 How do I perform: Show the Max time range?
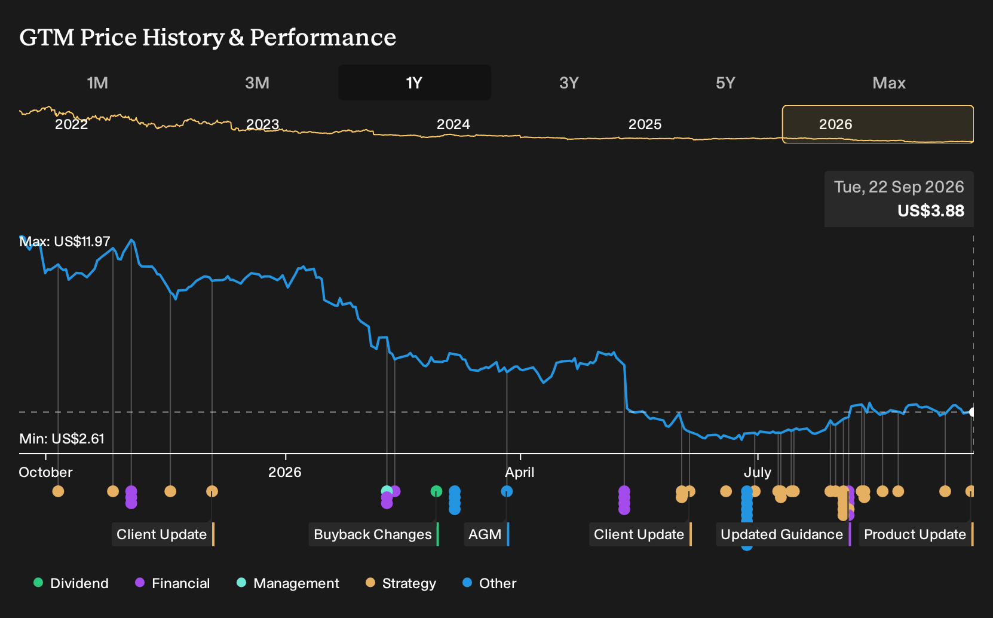click(889, 82)
